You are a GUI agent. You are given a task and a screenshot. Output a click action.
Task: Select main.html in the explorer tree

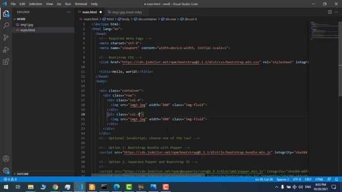(x=43, y=30)
